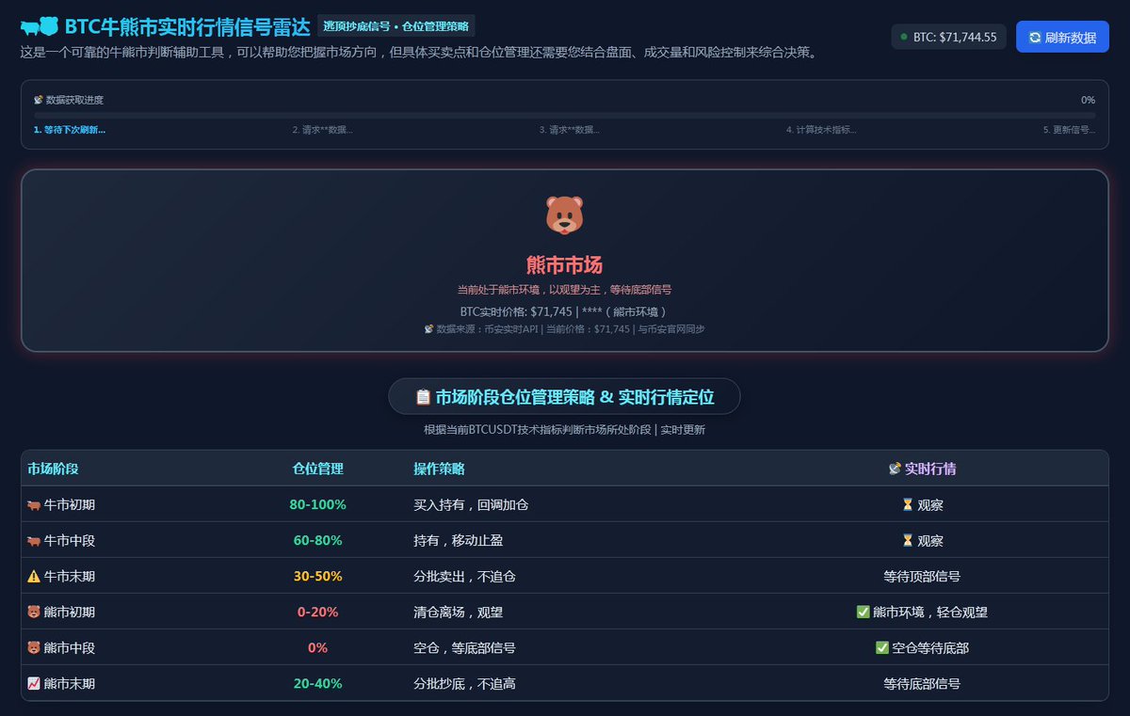Screen dimensions: 1130x716
Task: Click the chart icon beside 熊市末期
Action: click(34, 684)
